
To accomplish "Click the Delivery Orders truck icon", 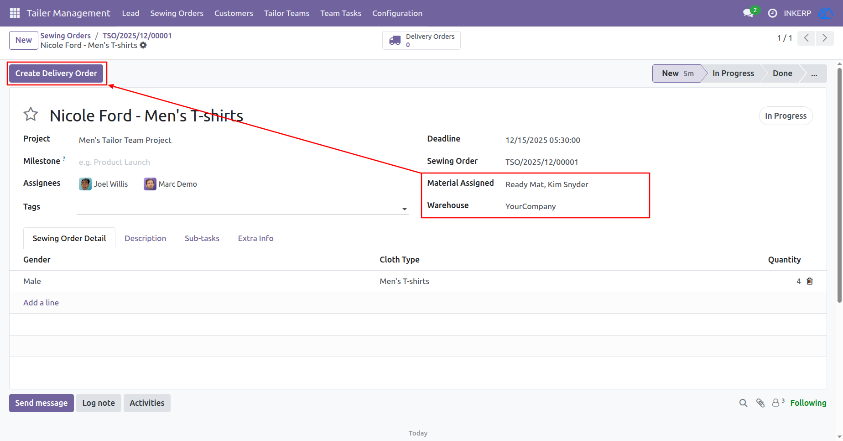I will tap(395, 41).
